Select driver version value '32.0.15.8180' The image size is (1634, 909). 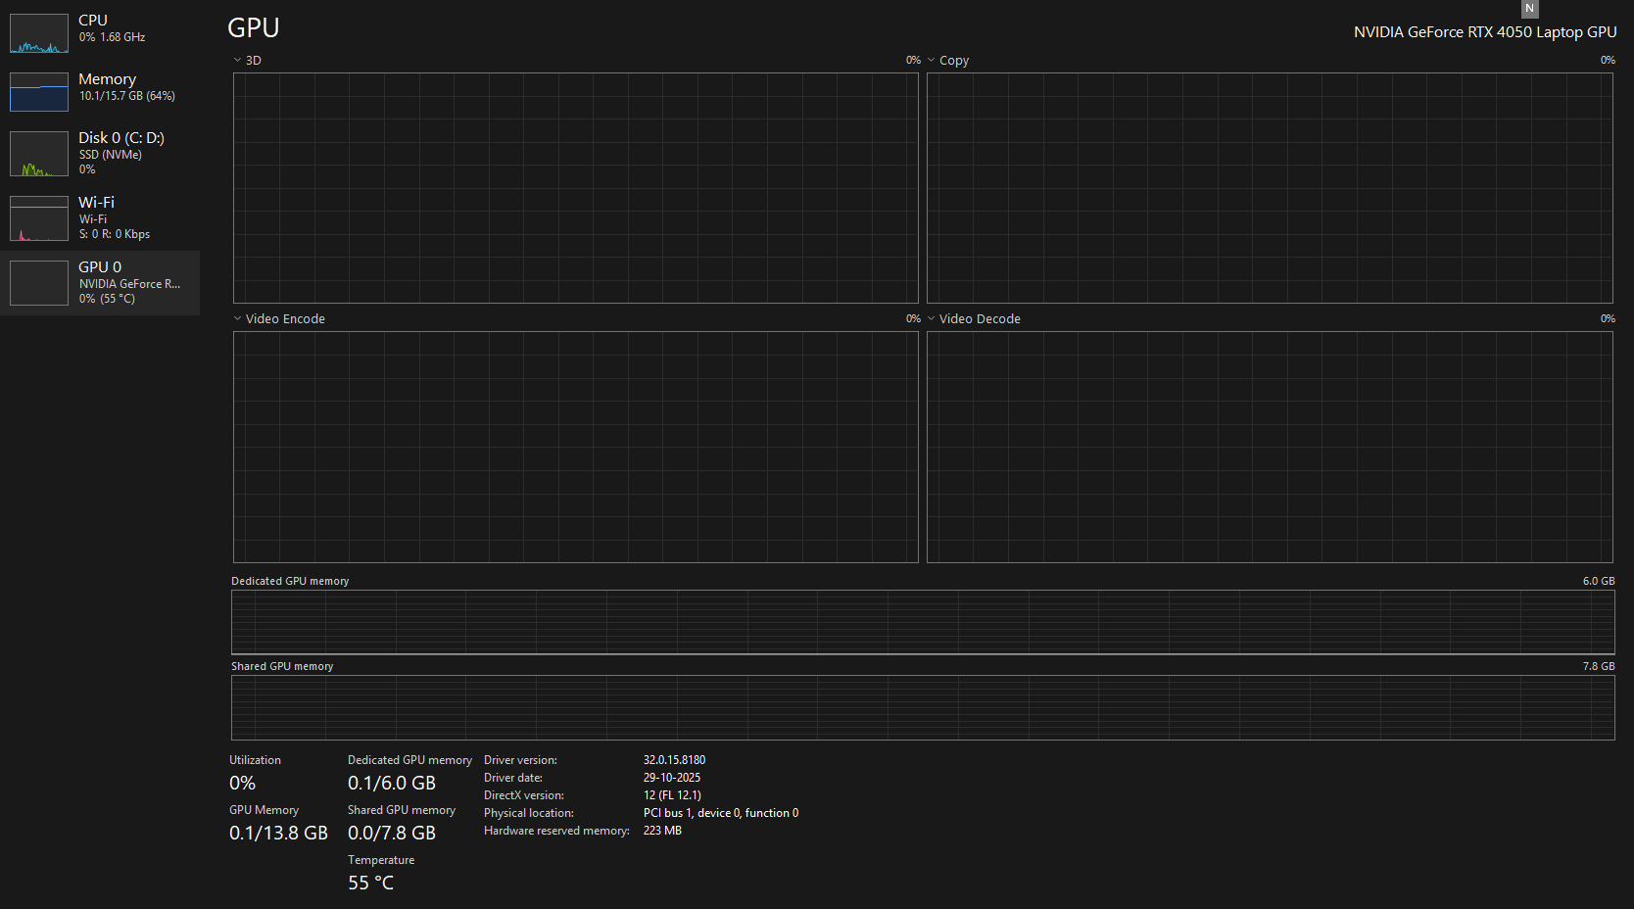click(x=674, y=760)
